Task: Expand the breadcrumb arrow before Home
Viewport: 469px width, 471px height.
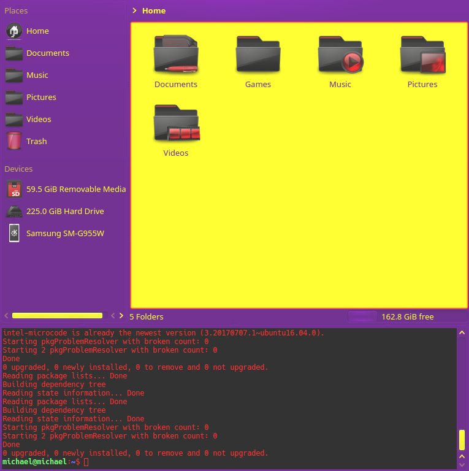Action: [135, 10]
